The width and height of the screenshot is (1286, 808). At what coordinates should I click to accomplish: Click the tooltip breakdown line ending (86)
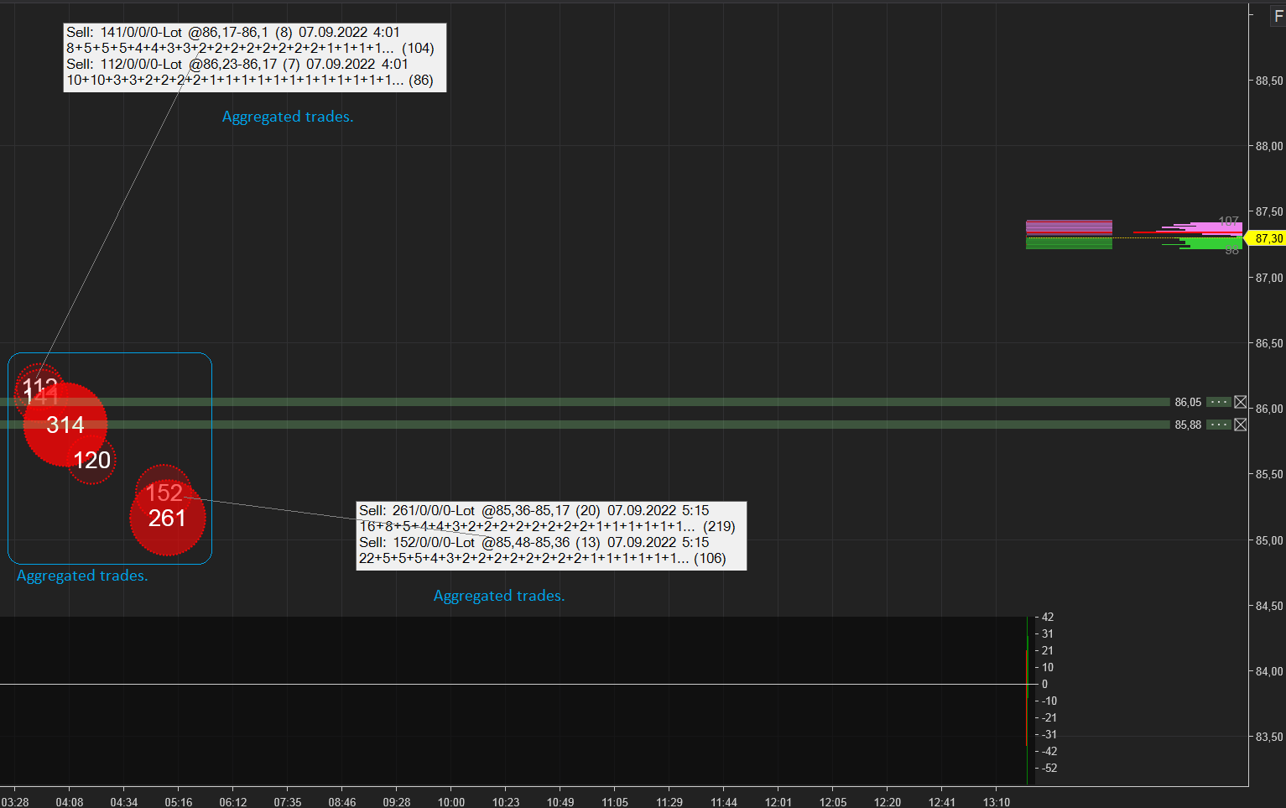pos(250,81)
